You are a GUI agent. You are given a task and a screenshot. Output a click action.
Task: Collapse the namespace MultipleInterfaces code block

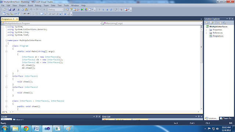coord(6,40)
